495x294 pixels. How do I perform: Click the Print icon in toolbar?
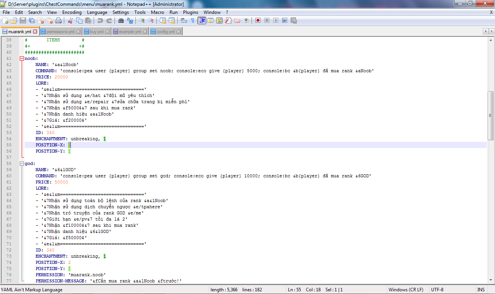(58, 20)
